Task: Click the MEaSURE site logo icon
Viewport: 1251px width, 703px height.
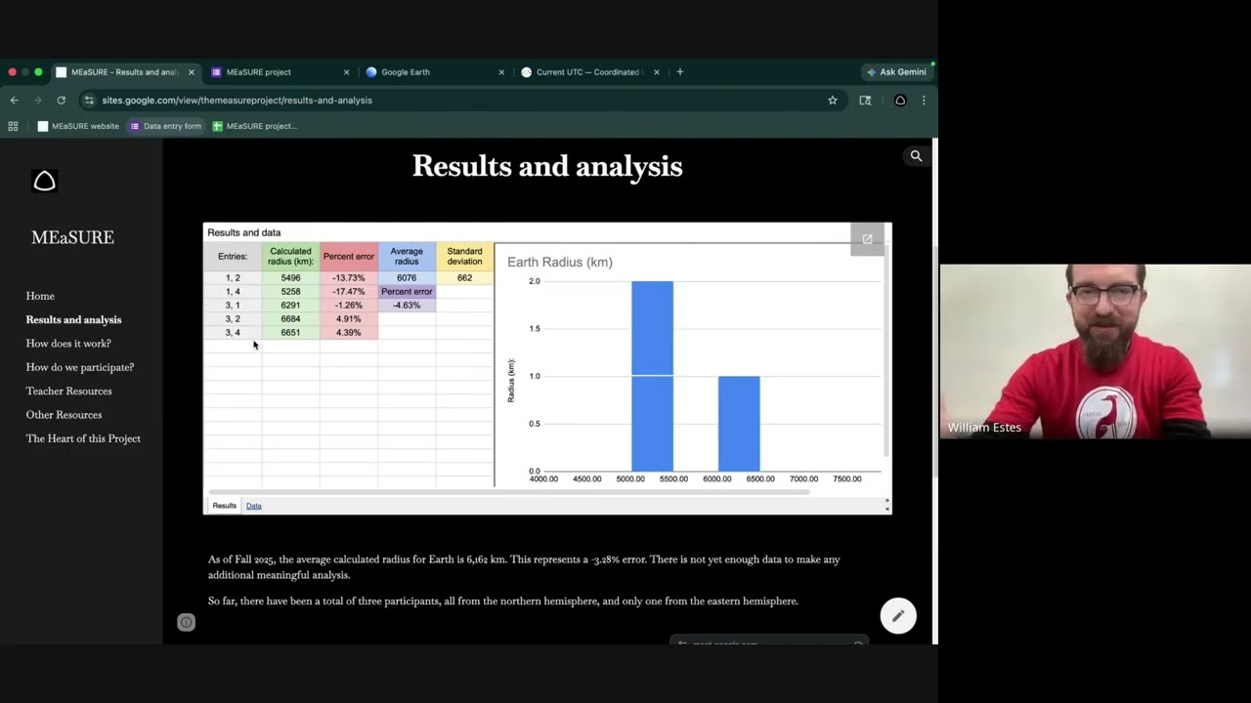Action: pyautogui.click(x=44, y=181)
